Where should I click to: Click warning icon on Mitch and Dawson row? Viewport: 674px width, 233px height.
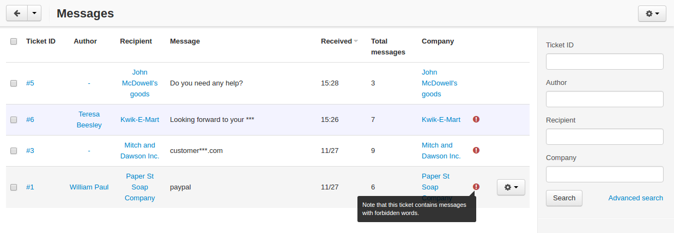tap(476, 150)
